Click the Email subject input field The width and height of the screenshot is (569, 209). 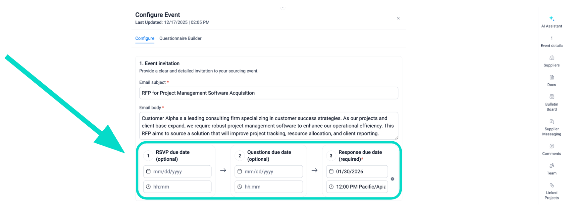click(x=268, y=93)
